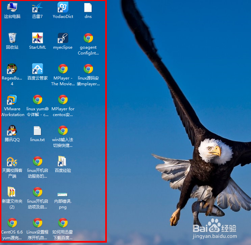Select the 迅雷7 shortcut icon

37,7
